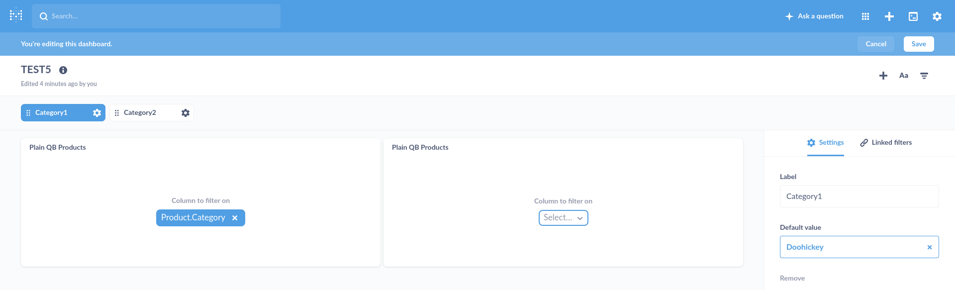Click Ask a question

814,16
